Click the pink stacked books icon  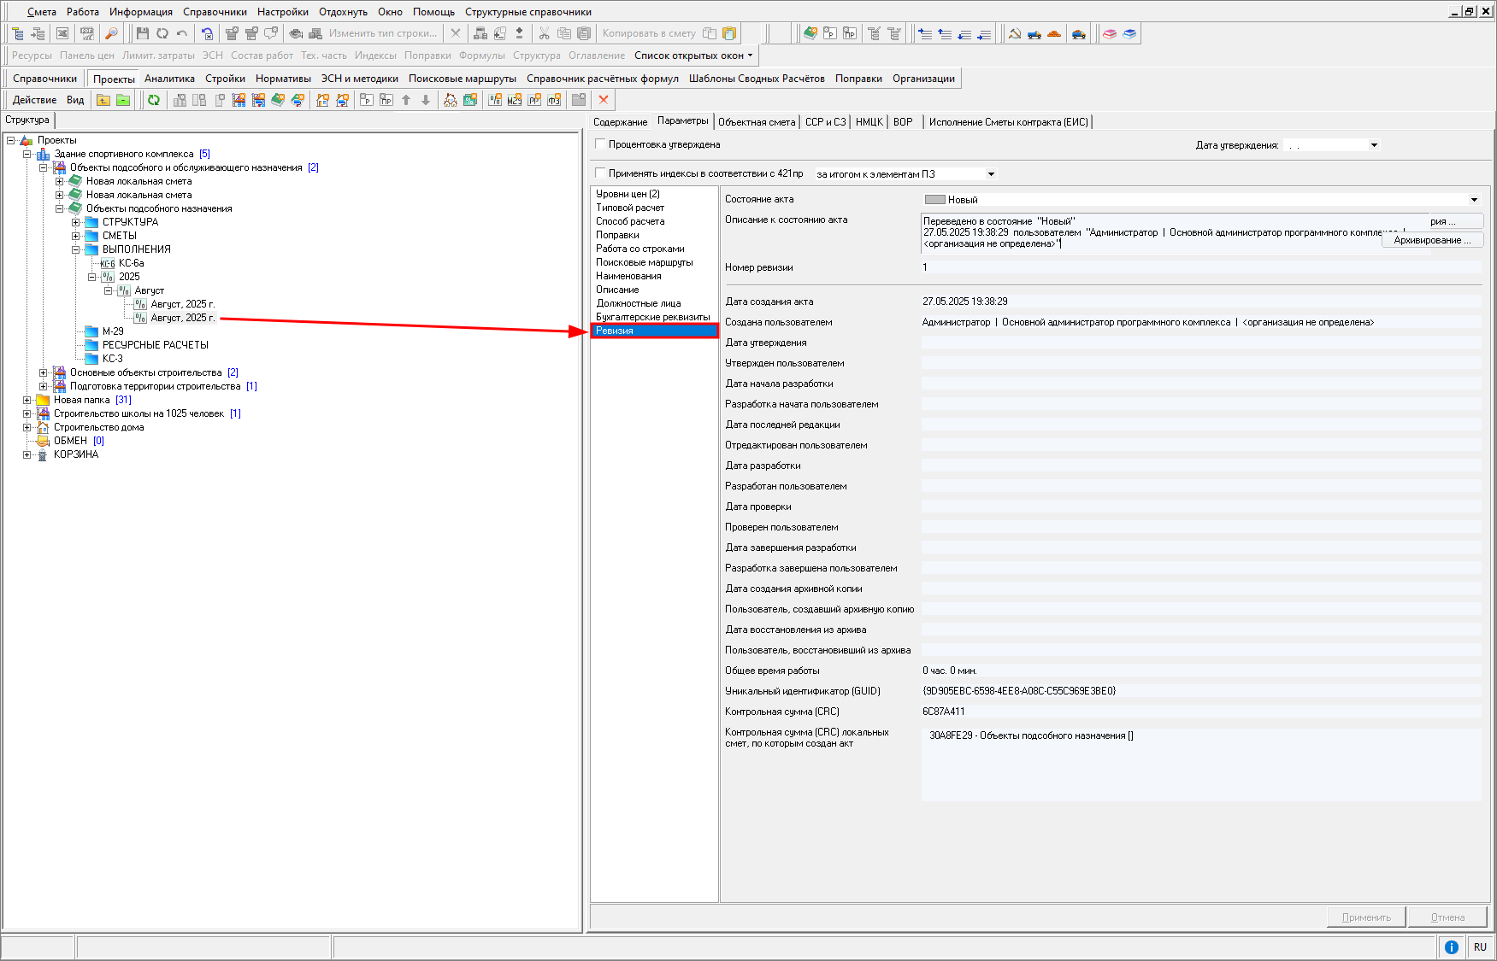[x=1110, y=33]
